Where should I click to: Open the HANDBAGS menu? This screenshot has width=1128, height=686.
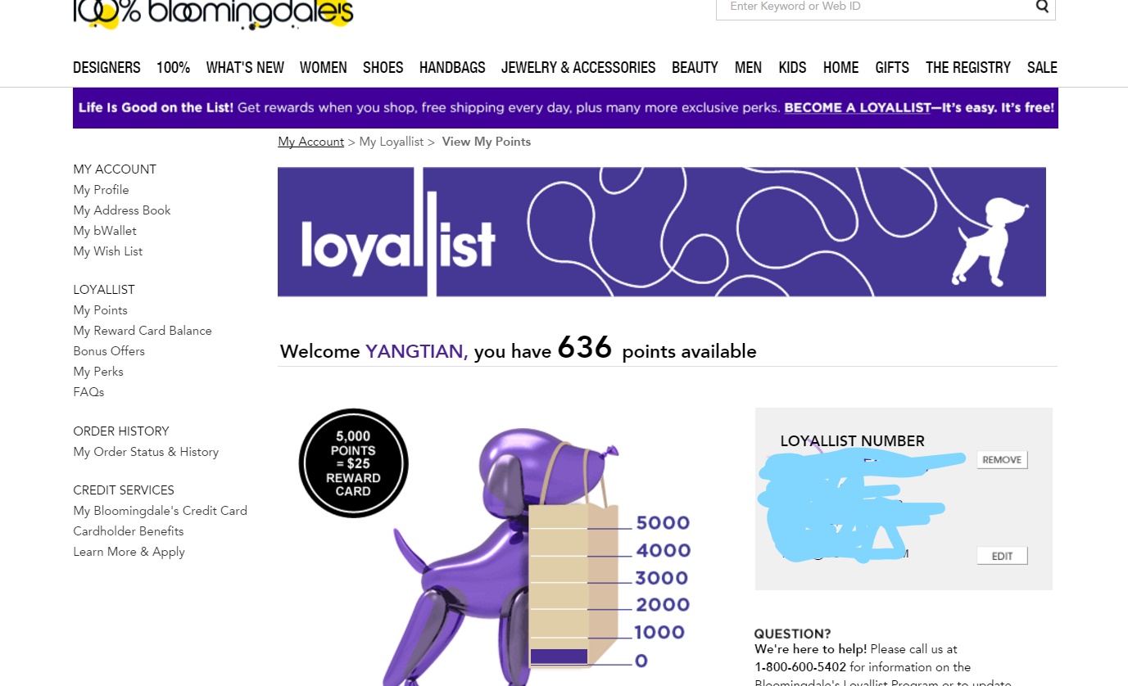(452, 68)
